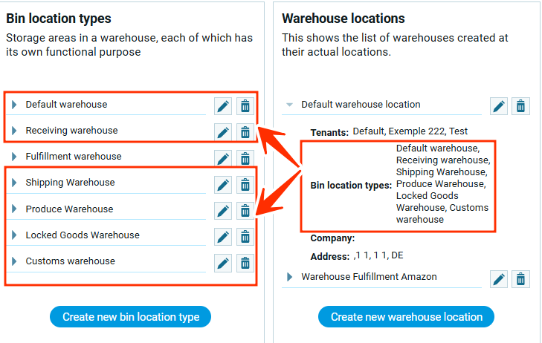The height and width of the screenshot is (343, 542).
Task: Expand the Customs warehouse bin type
Action: 14,261
